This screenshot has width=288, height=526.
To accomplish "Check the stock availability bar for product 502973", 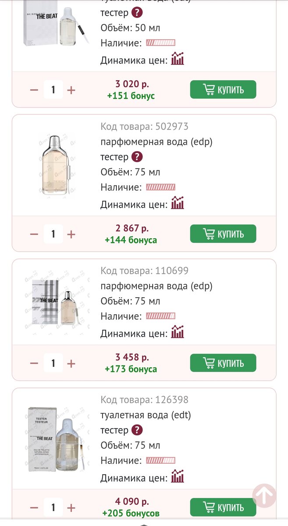I will tap(160, 188).
